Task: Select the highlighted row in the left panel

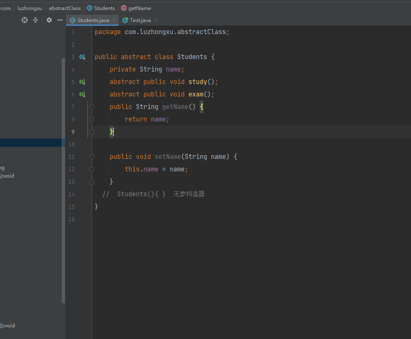Action: tap(33, 143)
